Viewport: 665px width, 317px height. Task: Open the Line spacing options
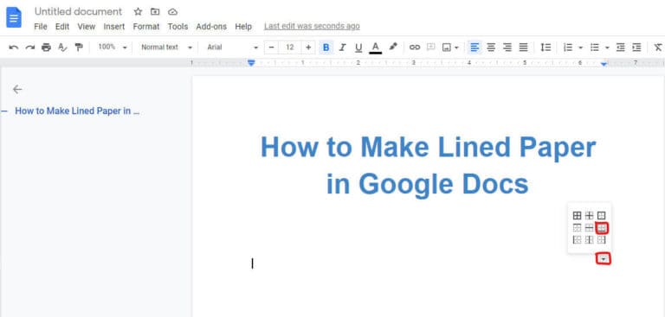point(546,48)
